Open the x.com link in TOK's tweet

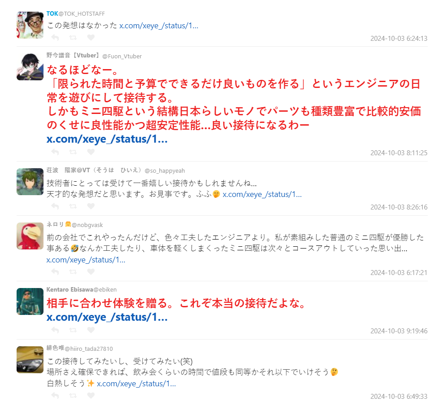coord(159,26)
